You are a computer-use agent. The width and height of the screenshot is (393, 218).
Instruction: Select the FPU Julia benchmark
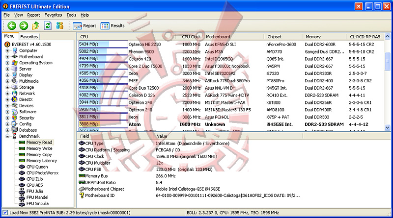35,191
